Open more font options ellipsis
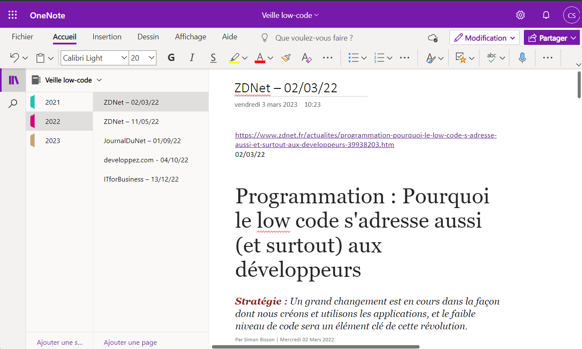The height and width of the screenshot is (349, 582). click(x=327, y=58)
